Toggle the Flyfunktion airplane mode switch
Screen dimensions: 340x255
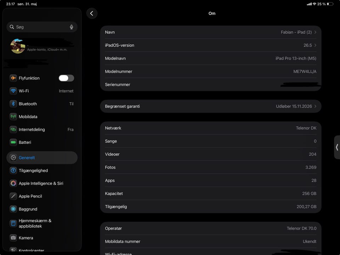click(66, 78)
